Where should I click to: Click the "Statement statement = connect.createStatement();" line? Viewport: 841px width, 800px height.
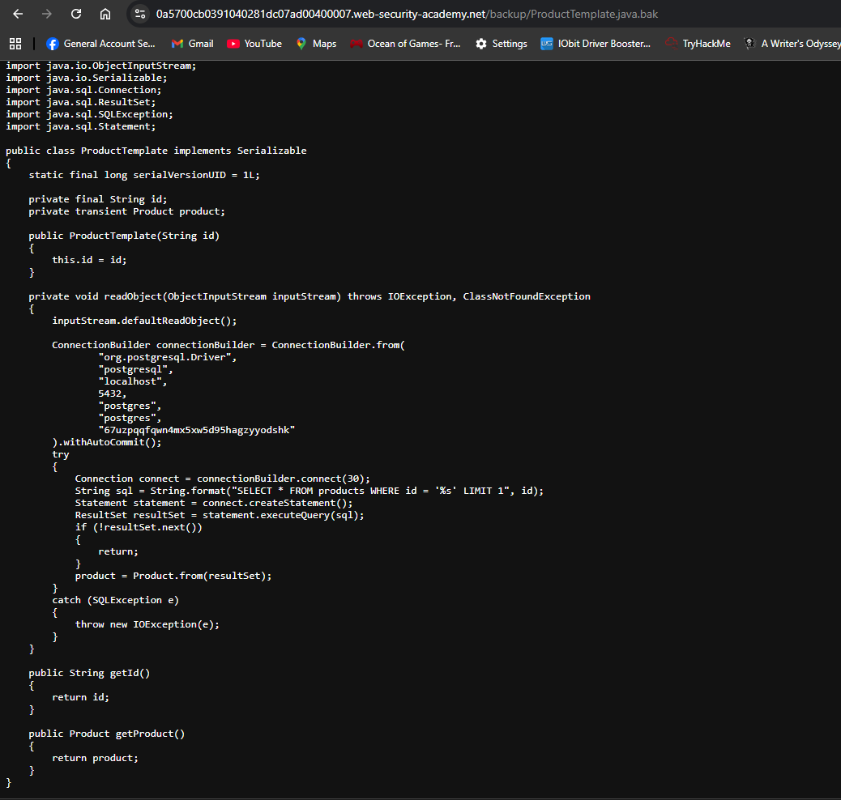214,503
